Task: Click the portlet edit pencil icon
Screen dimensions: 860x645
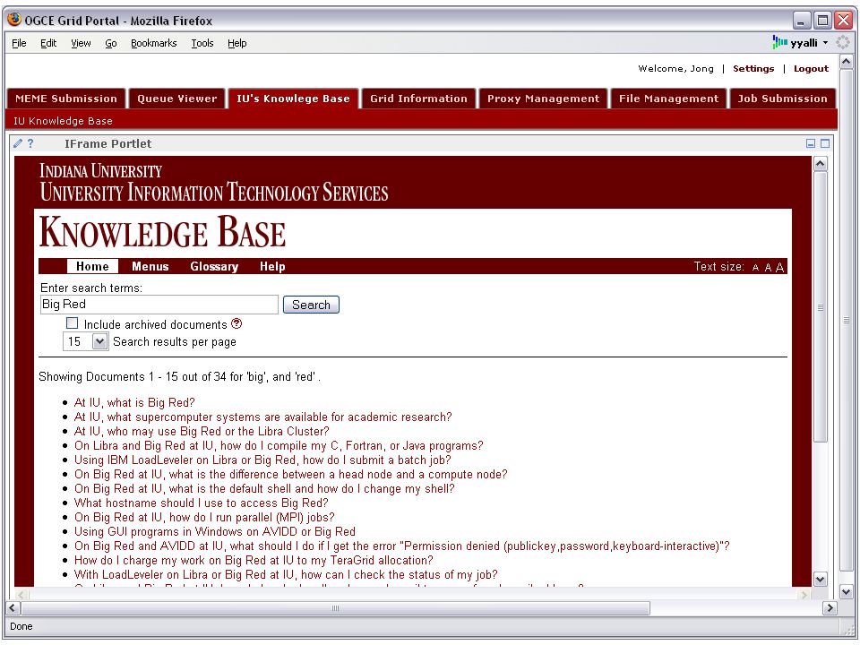Action: click(x=18, y=143)
